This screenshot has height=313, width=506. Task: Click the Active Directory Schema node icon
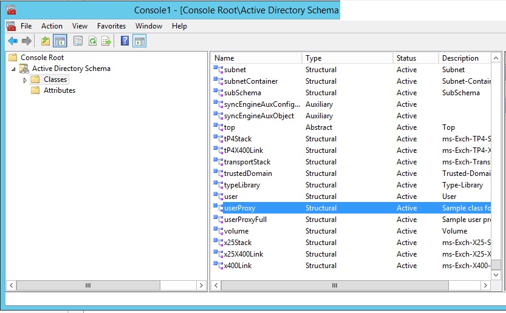pos(24,69)
